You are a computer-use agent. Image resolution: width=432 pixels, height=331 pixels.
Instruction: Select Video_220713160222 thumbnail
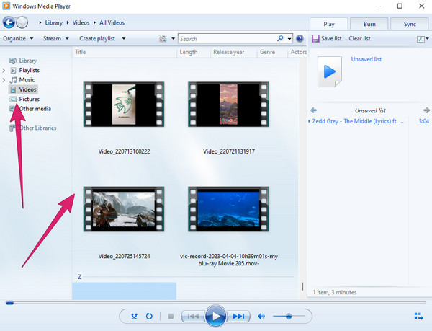[124, 105]
